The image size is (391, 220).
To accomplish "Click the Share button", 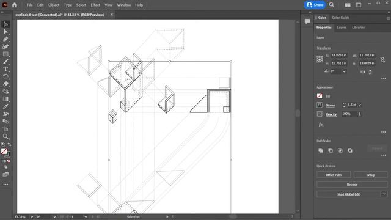I will click(x=315, y=5).
